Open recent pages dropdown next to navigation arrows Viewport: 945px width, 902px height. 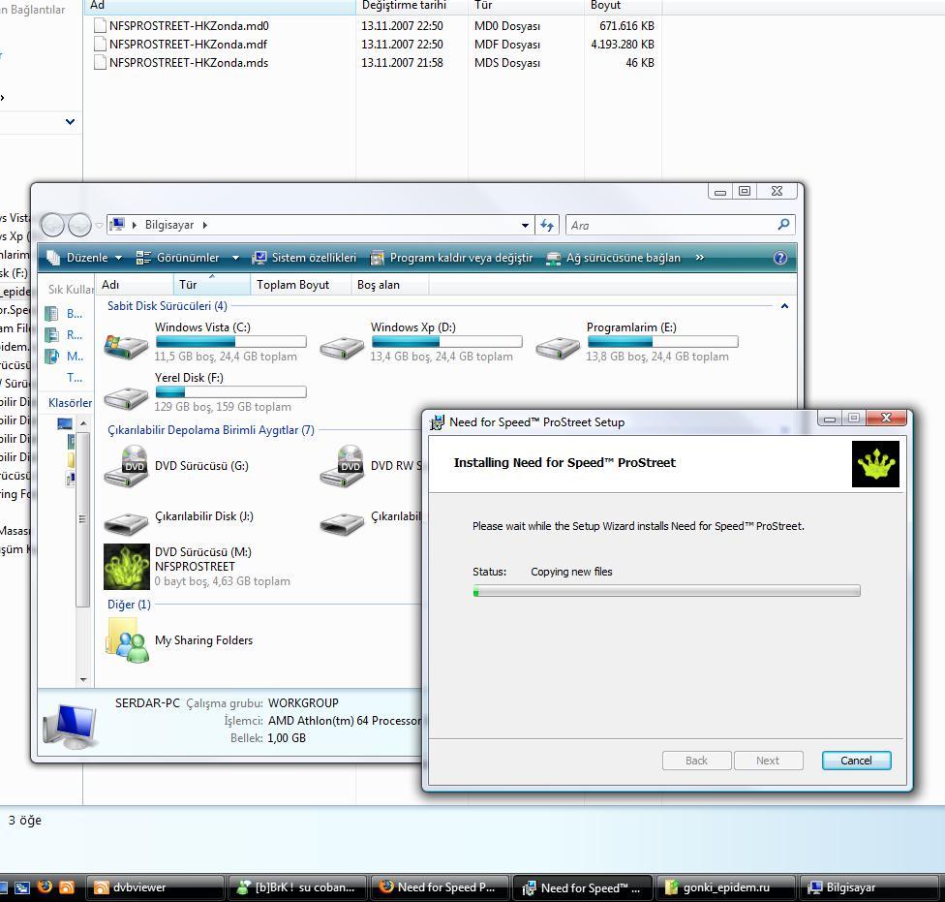tap(99, 226)
